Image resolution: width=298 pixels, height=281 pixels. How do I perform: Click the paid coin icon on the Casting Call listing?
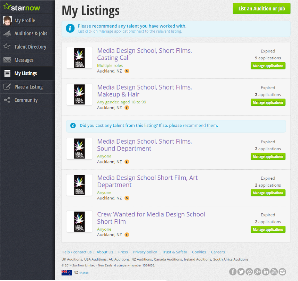coord(127,71)
